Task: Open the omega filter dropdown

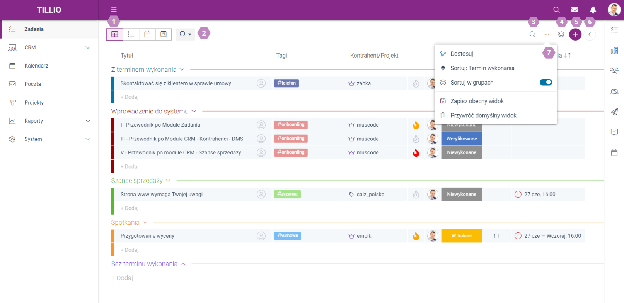Action: tap(186, 34)
